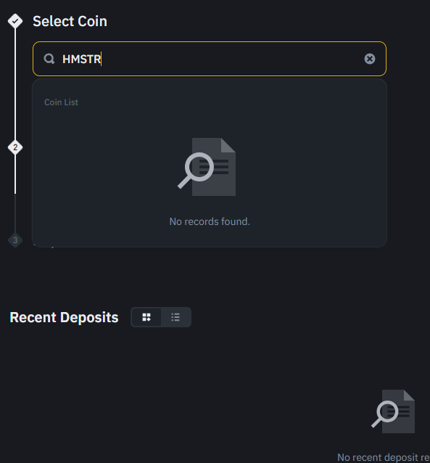Screen dimensions: 430x463
Task: Click the search magnifier icon
Action: click(49, 59)
